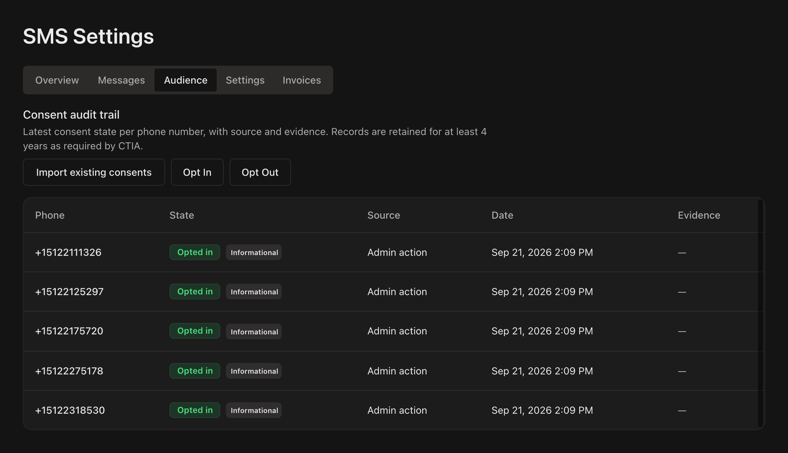Select phone number +15122125297
The image size is (788, 453).
click(x=69, y=292)
